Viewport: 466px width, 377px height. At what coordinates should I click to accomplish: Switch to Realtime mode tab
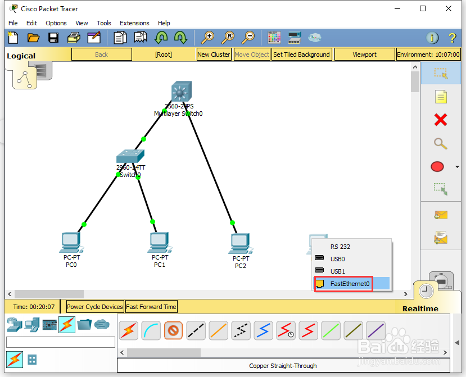coord(420,308)
